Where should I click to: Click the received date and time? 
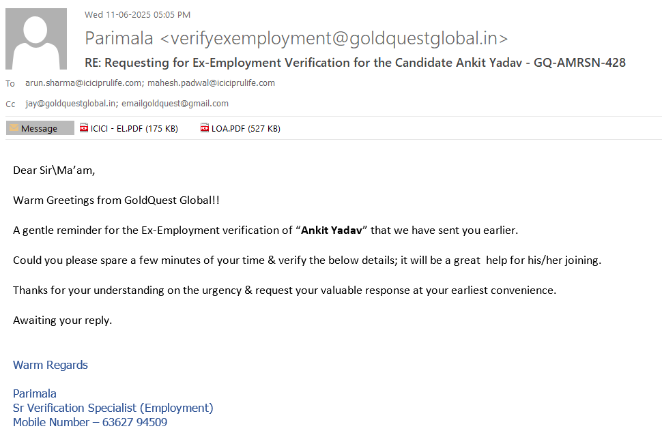click(x=137, y=14)
